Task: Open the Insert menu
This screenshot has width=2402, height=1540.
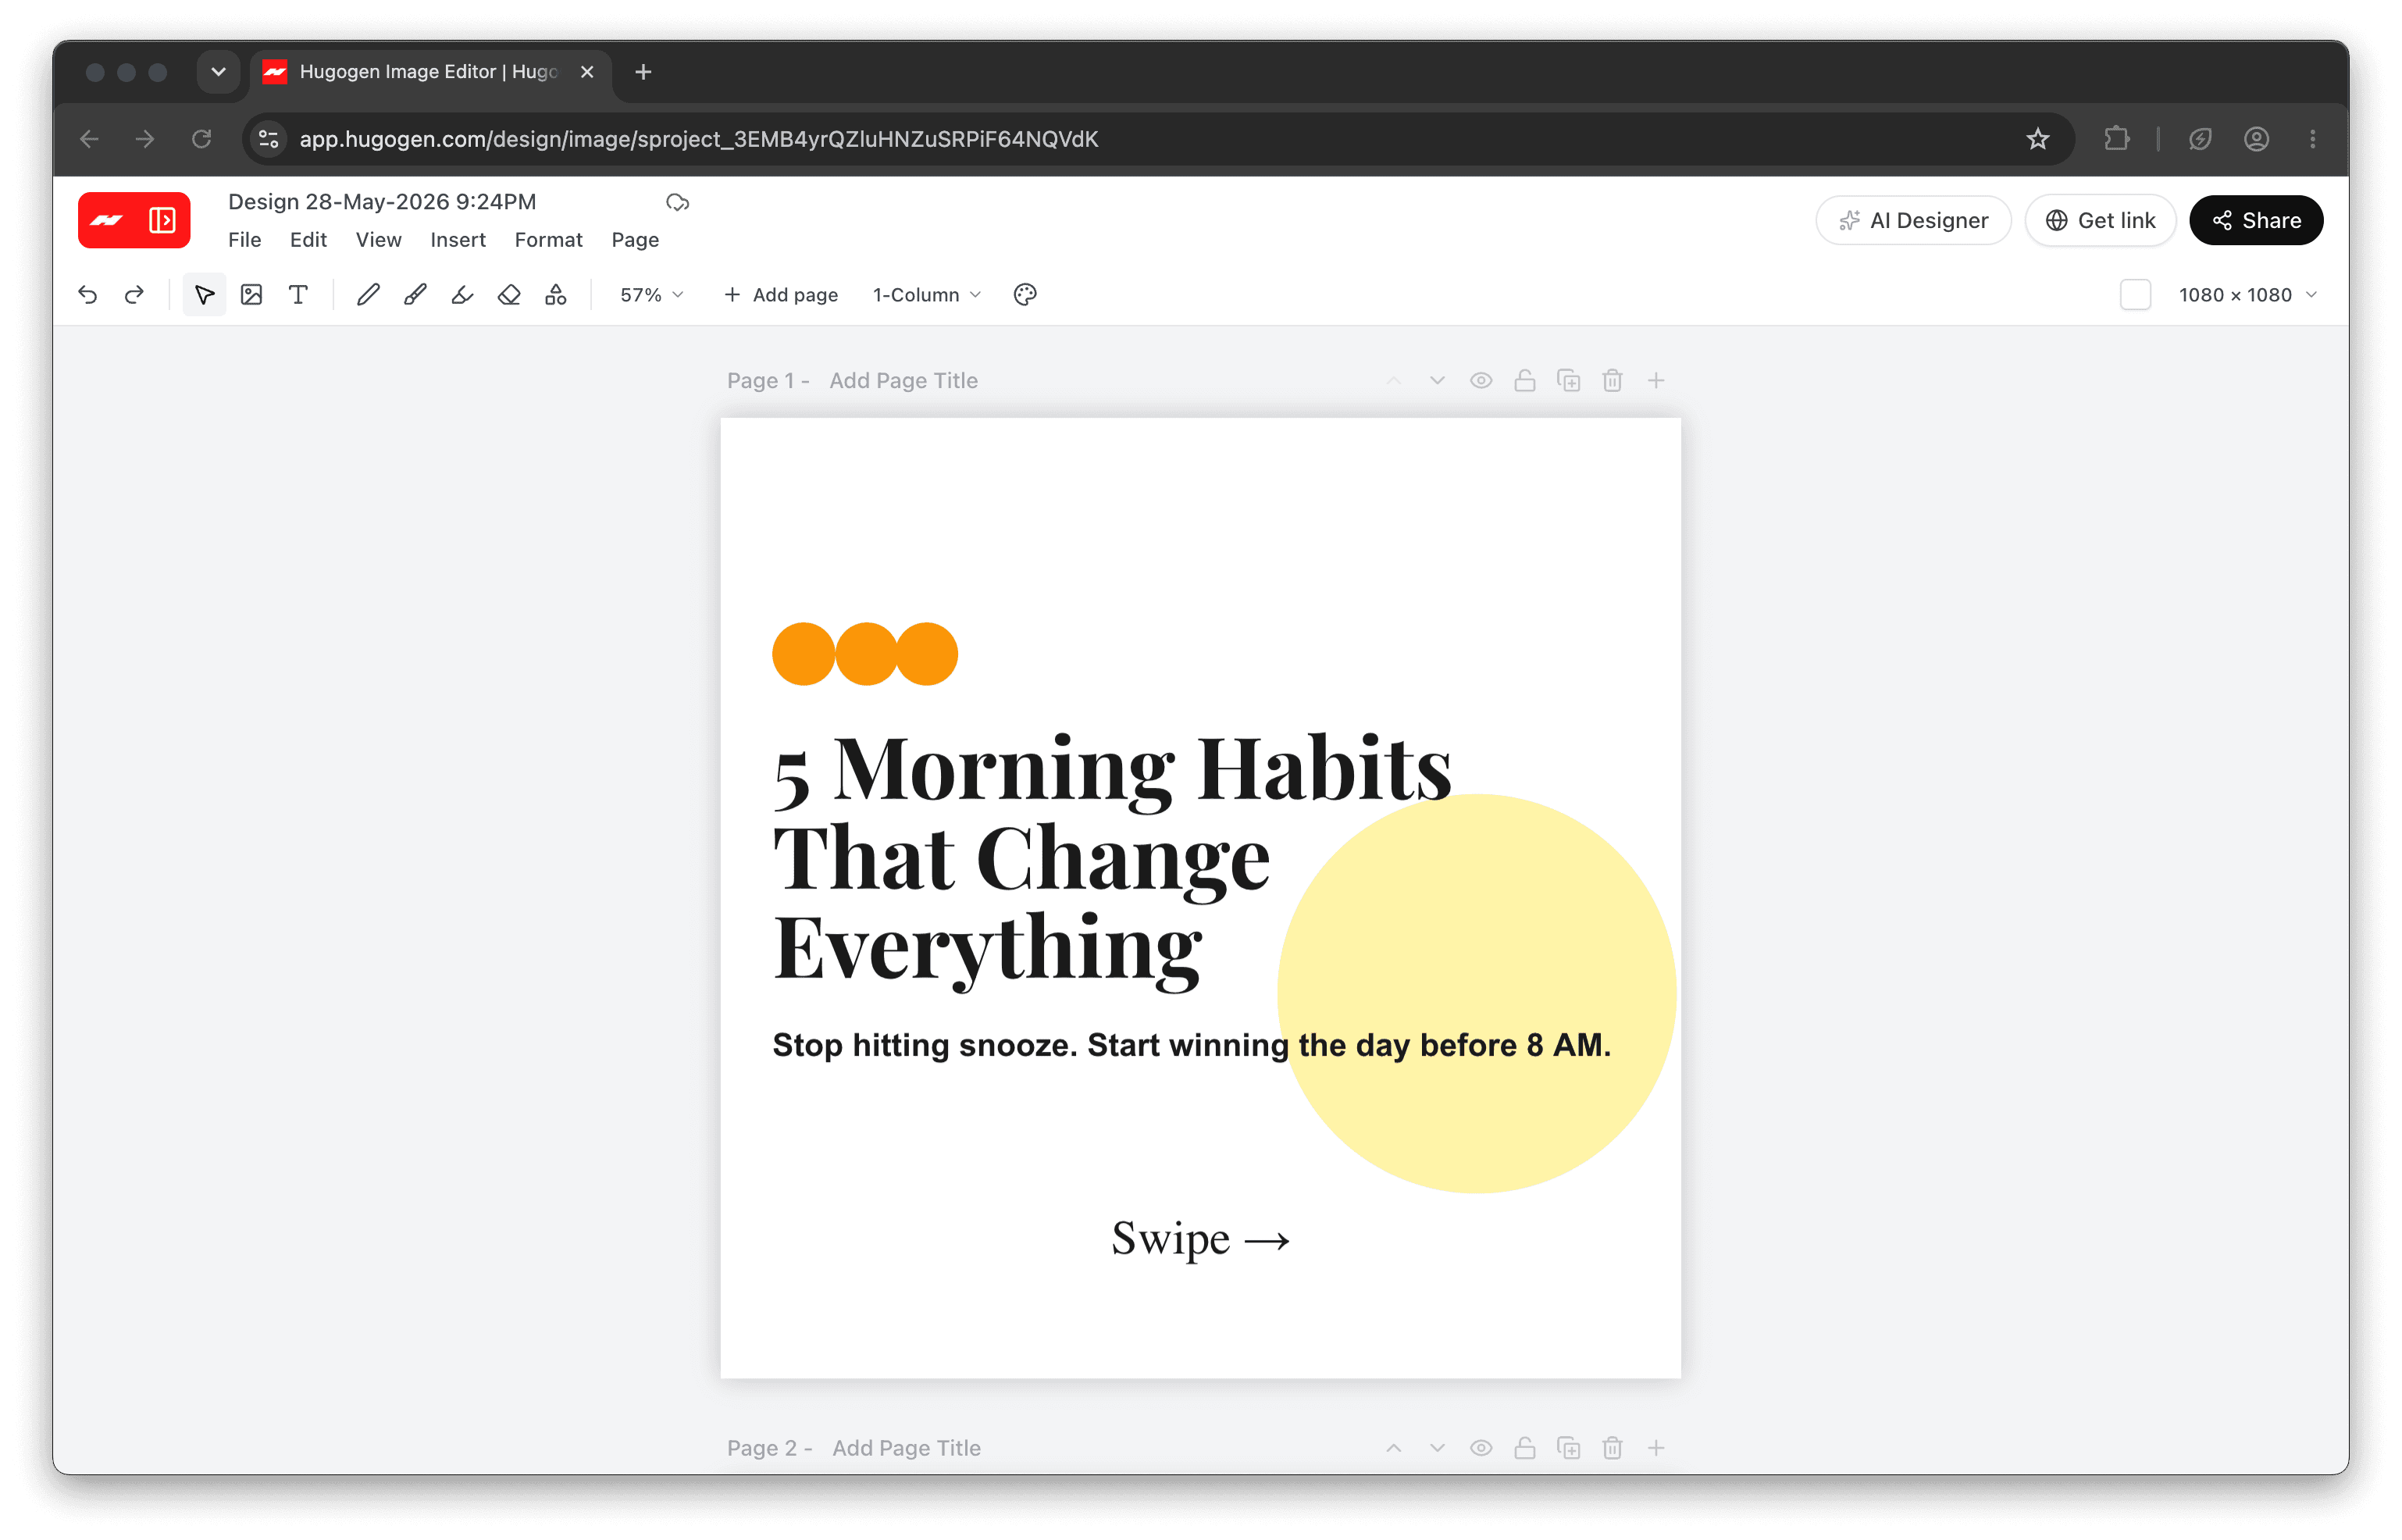Action: click(x=458, y=240)
